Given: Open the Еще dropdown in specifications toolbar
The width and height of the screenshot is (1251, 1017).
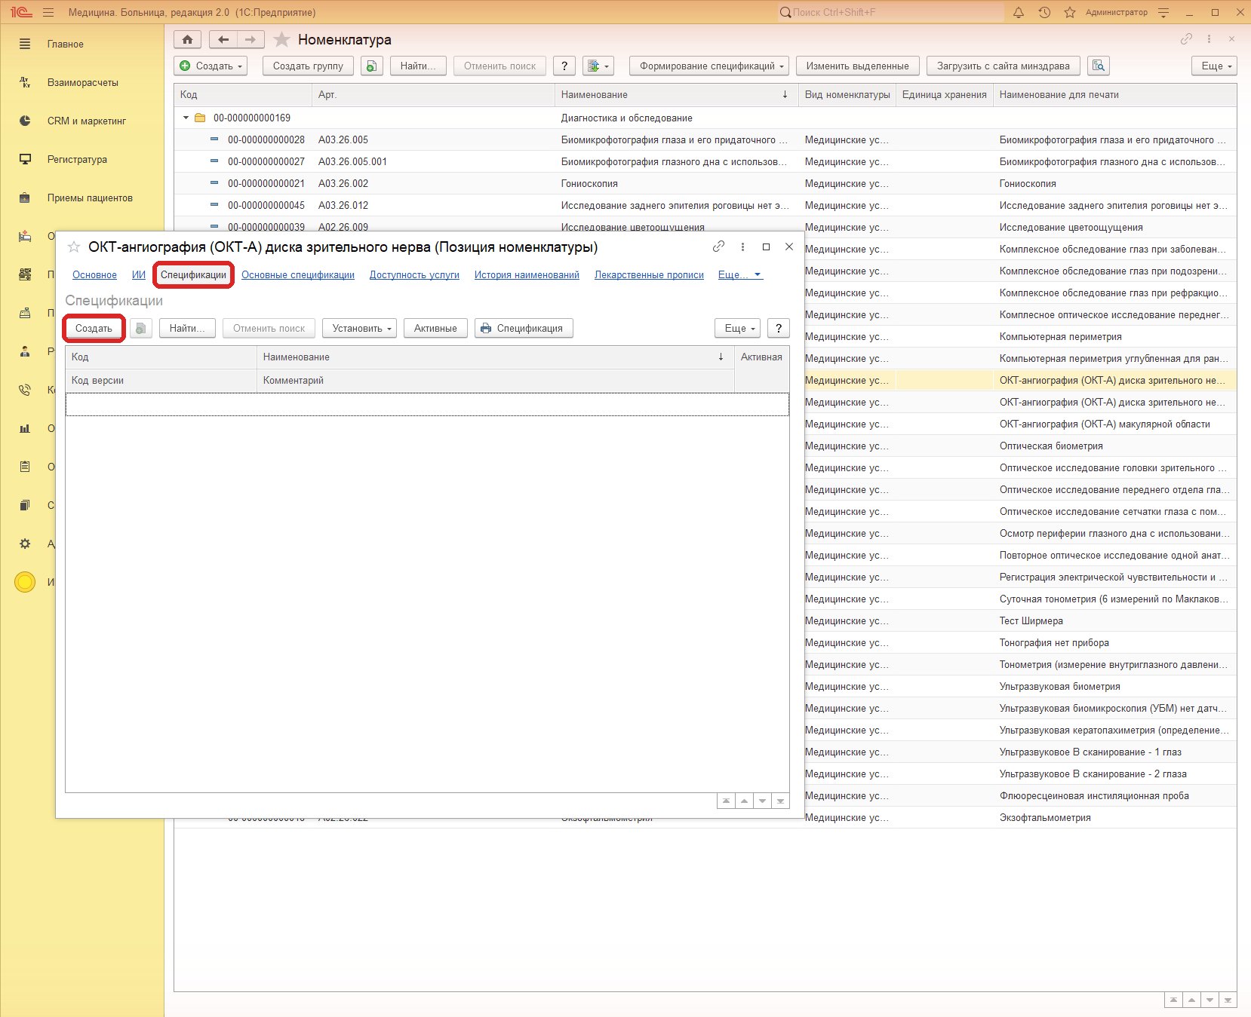Looking at the screenshot, I should point(737,328).
